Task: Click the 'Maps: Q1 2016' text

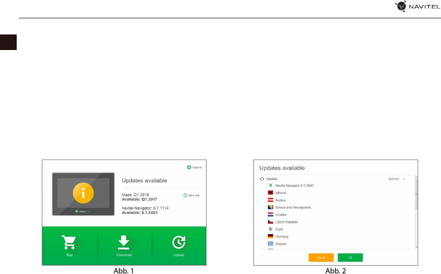Action: [135, 195]
